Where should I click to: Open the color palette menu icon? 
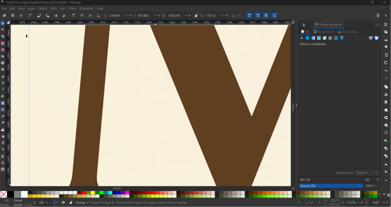coord(389,195)
